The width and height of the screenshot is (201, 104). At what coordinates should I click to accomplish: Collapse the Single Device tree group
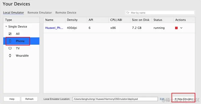pos(6,26)
